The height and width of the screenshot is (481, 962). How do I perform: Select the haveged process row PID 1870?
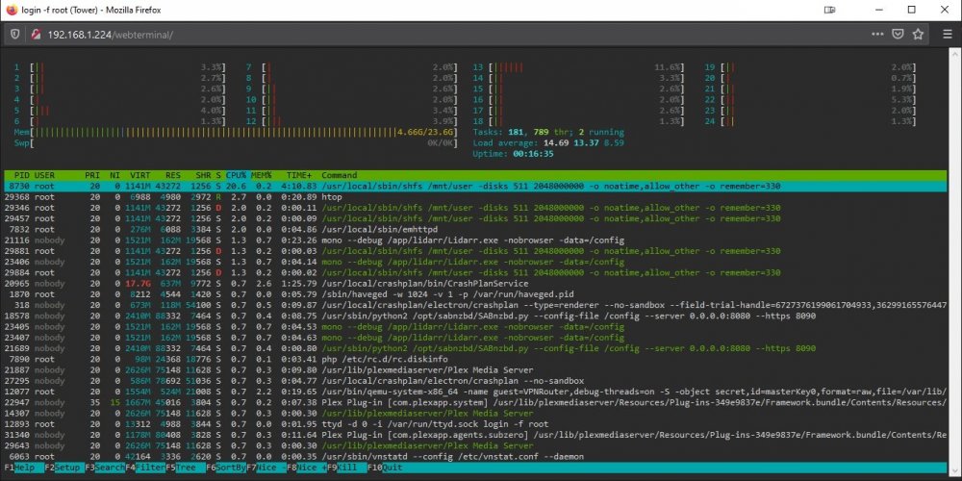[x=475, y=294]
